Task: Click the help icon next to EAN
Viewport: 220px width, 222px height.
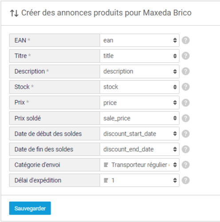Action: click(185, 40)
